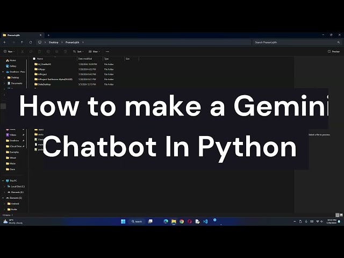Click the Share icon in the toolbar

click(56, 52)
